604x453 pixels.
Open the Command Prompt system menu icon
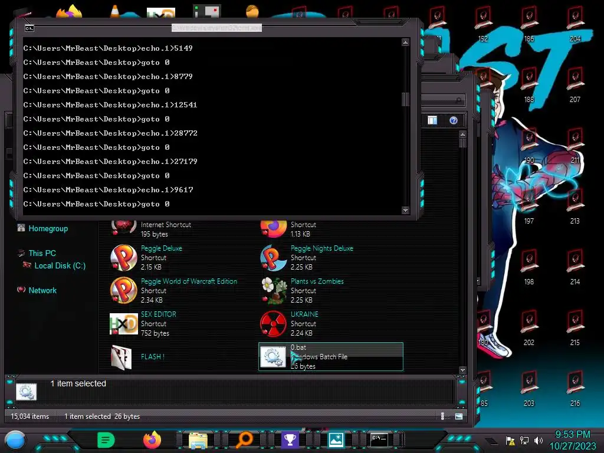click(x=29, y=28)
